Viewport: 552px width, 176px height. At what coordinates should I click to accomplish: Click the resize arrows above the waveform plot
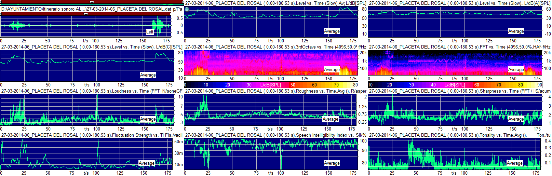click(x=85, y=14)
